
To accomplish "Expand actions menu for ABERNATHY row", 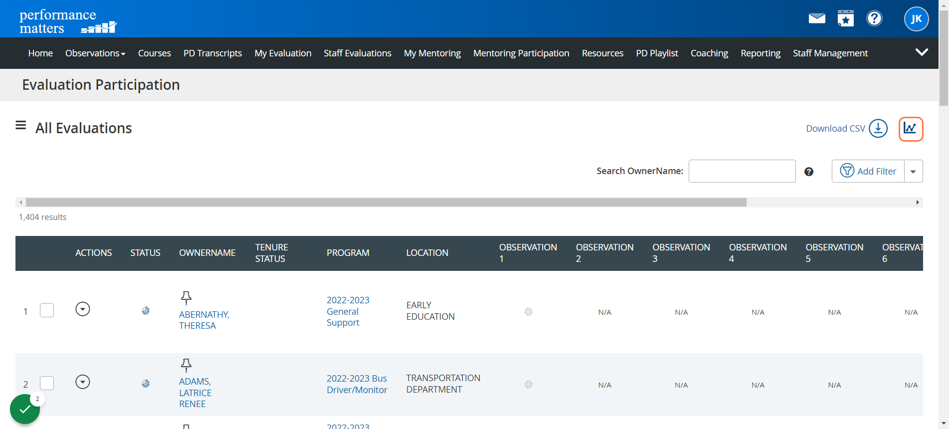I will (x=83, y=309).
